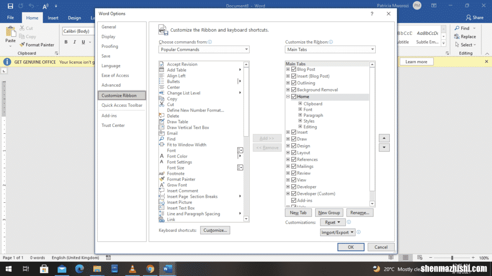The image size is (492, 276).
Task: Open the Reset customizations dropdown
Action: click(x=332, y=222)
